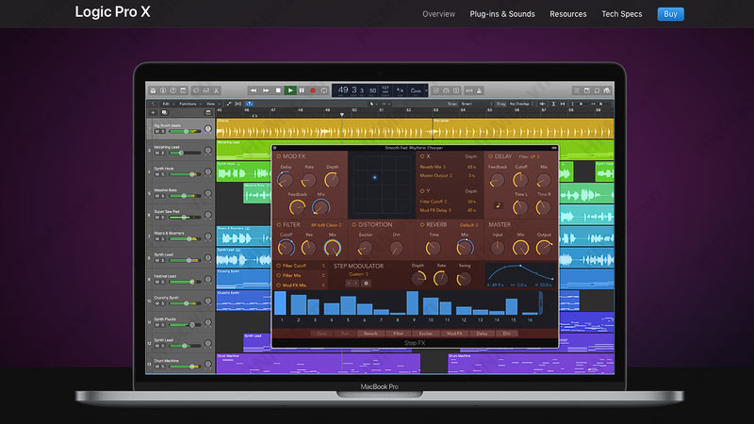The image size is (754, 424).
Task: Go to the Resources page
Action: click(x=568, y=14)
